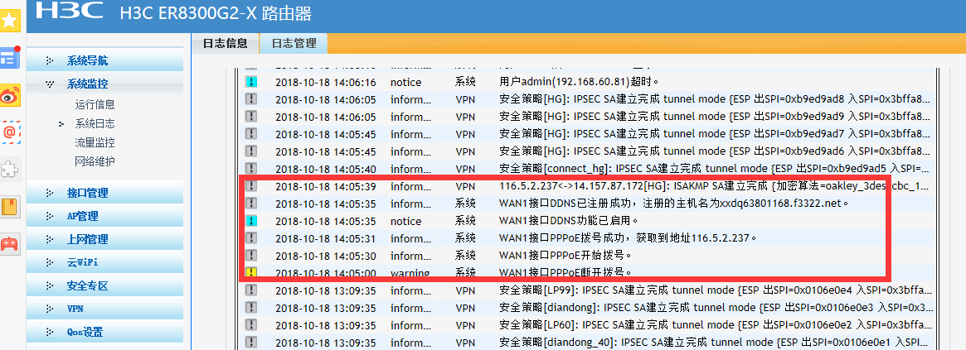The image size is (966, 350).
Task: Click info icon for ISAKMP SA log row
Action: pyautogui.click(x=250, y=186)
